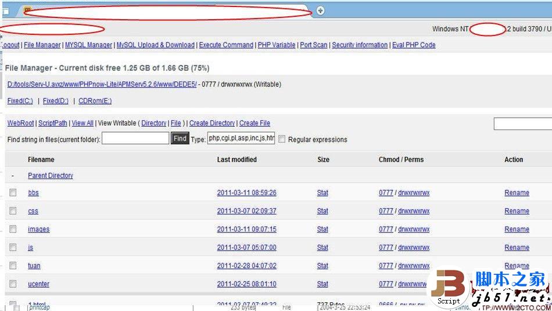Screen dimensions: 552x311
Task: Switch to the CDRom(E:) drive
Action: coord(95,101)
